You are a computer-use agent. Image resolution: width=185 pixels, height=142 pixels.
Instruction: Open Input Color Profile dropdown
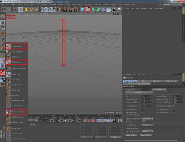click(x=148, y=131)
